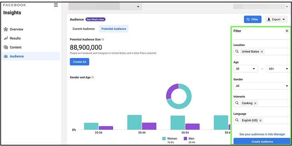Click the blue Create Ad button
This screenshot has height=146, width=292.
(79, 62)
